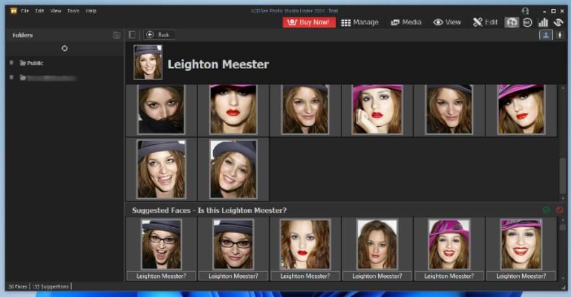
Task: Click the folder icon in Folders header
Action: click(116, 35)
